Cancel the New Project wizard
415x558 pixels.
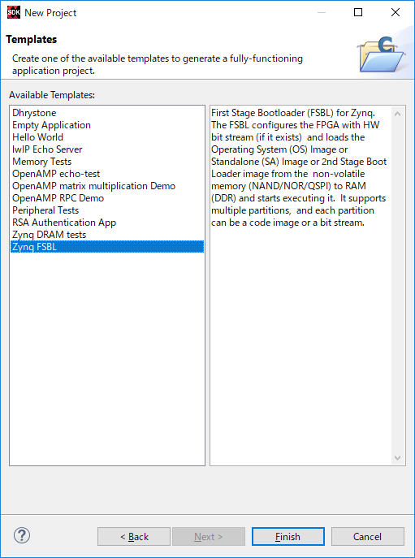368,536
